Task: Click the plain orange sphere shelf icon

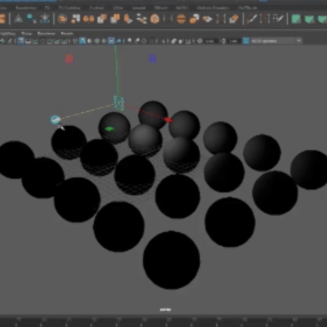Action: tap(154, 19)
